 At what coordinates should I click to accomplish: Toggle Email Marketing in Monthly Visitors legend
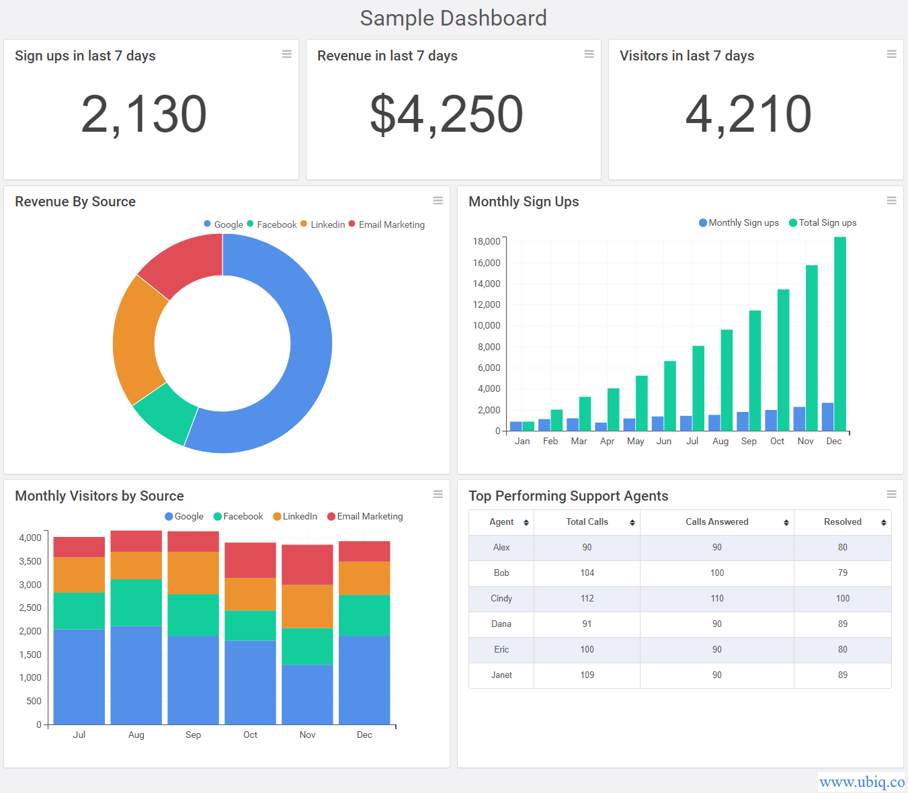pyautogui.click(x=365, y=516)
